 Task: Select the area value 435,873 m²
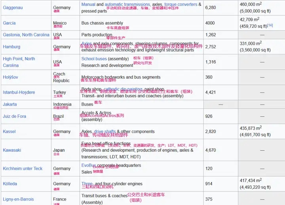(251, 128)
